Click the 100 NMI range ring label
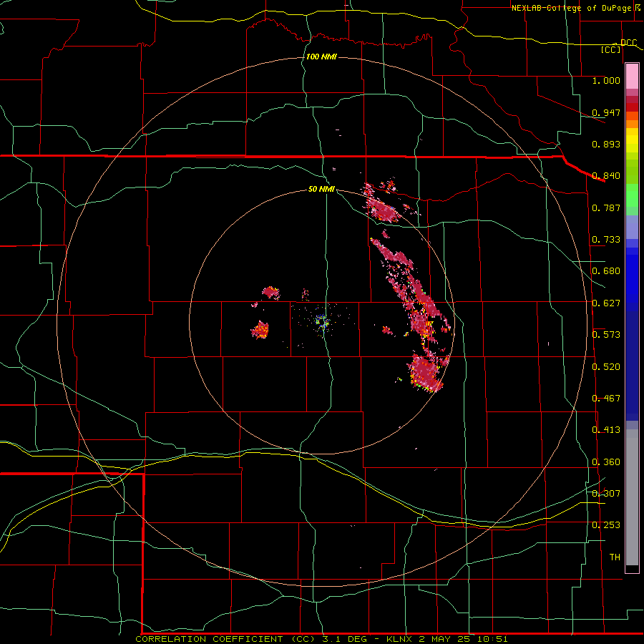This screenshot has height=644, width=644. click(321, 57)
